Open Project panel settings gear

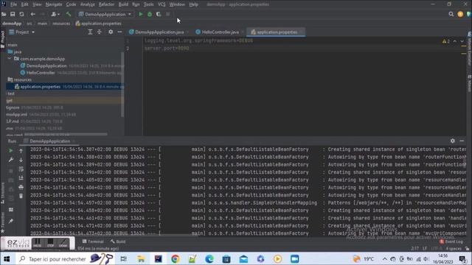click(111, 32)
